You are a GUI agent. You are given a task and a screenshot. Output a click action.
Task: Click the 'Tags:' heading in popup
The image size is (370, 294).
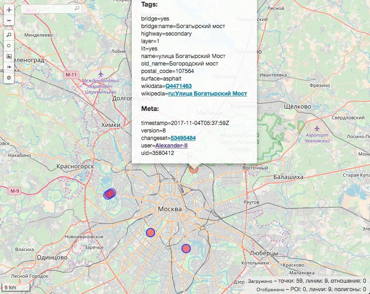pyautogui.click(x=150, y=5)
